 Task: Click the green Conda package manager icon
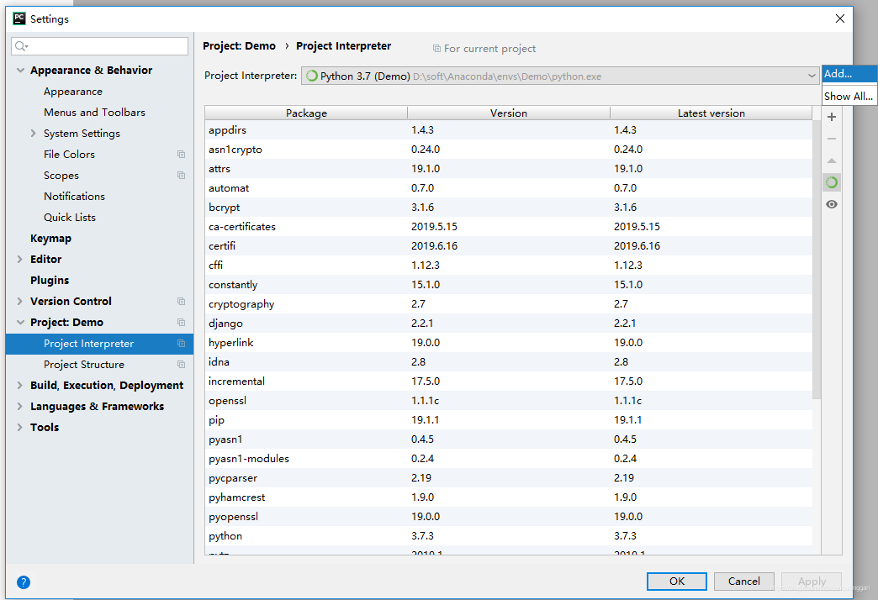pos(832,182)
